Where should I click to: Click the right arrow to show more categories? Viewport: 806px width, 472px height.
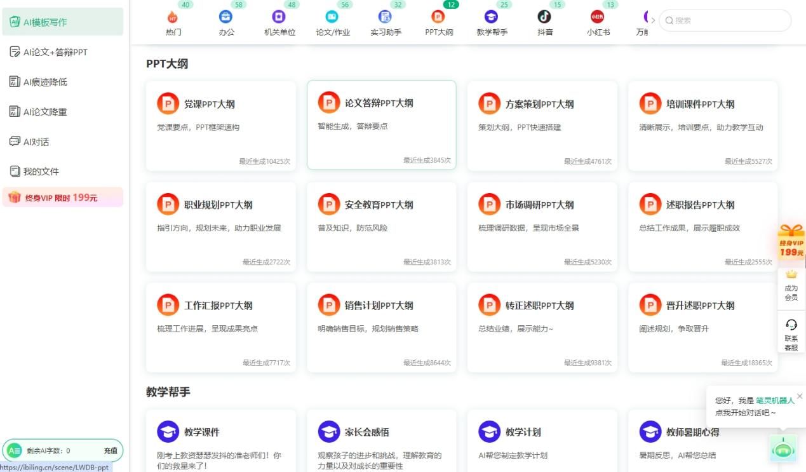point(653,20)
